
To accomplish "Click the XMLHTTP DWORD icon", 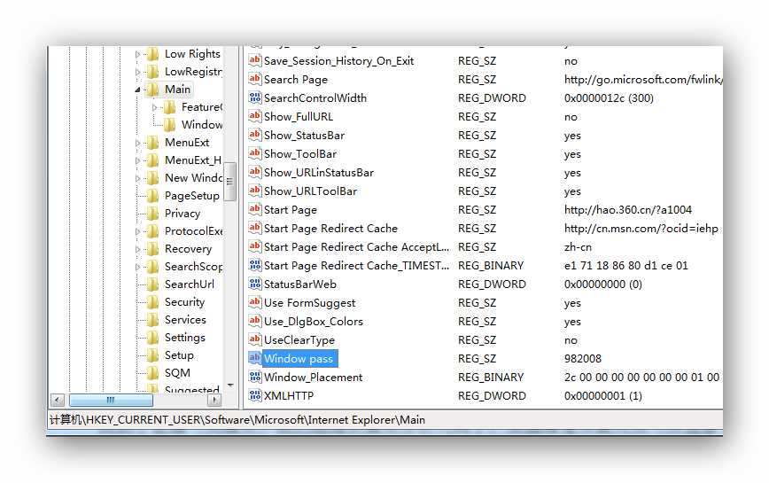I will point(254,395).
